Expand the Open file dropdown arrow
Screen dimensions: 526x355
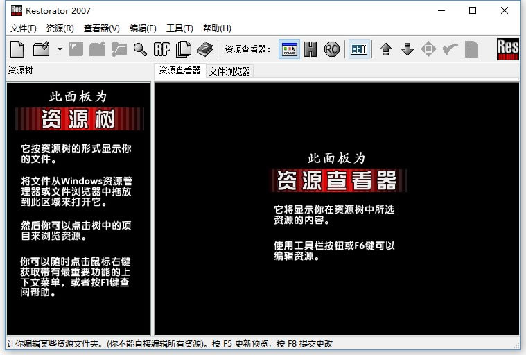(x=60, y=49)
